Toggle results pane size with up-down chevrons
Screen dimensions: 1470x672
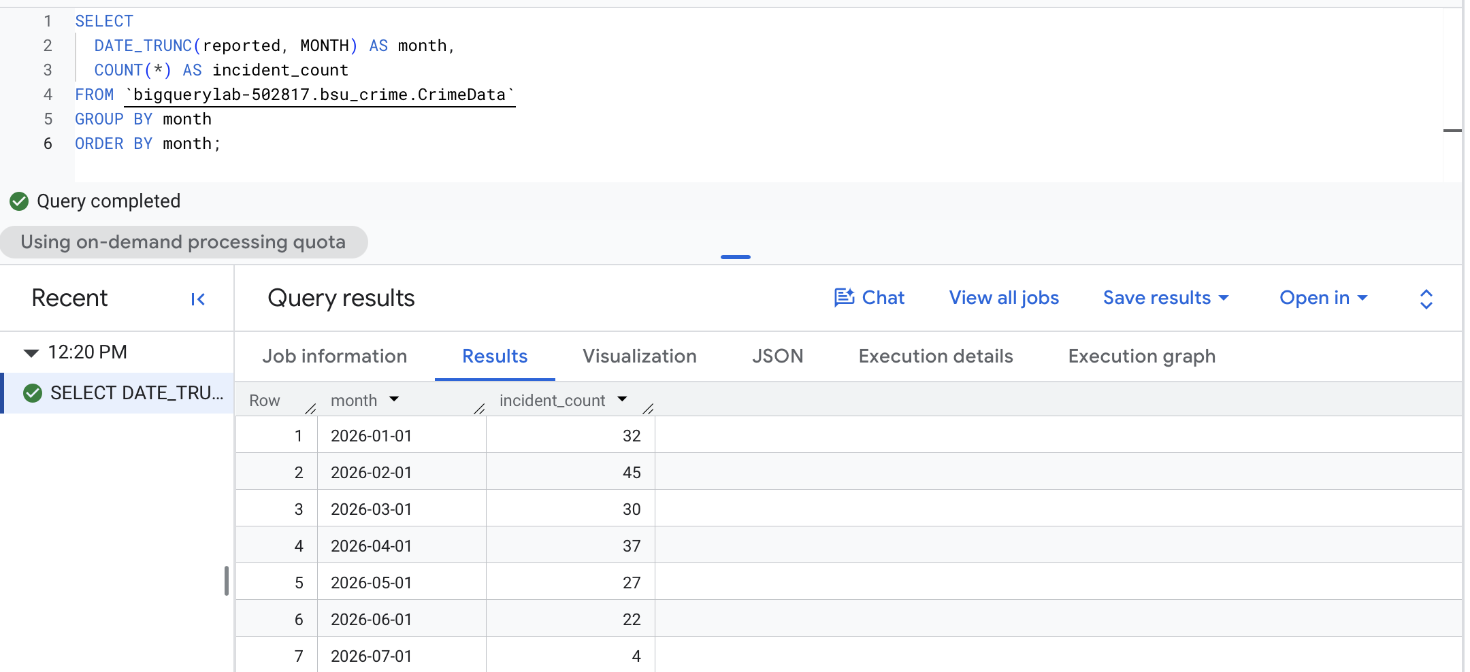click(x=1426, y=299)
